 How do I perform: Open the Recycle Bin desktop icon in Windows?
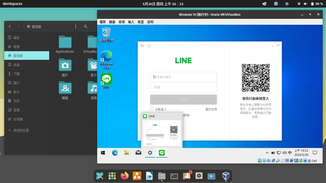(106, 34)
